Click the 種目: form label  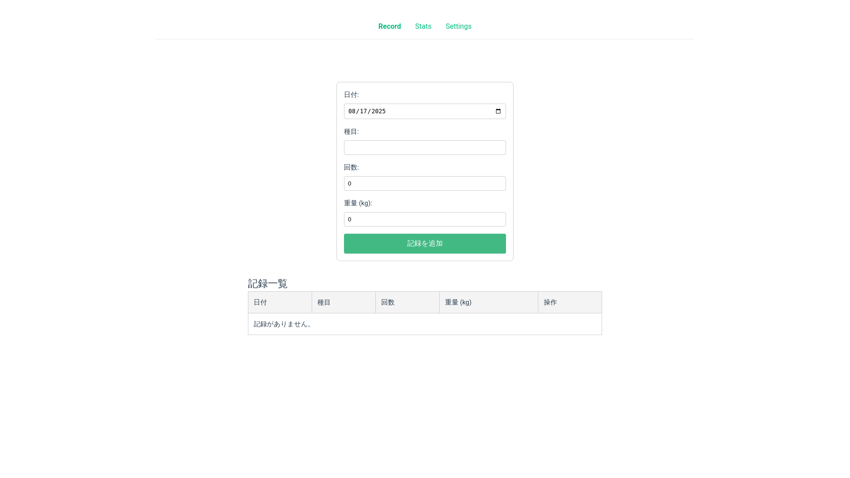coord(352,131)
